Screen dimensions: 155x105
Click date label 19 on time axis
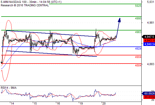point(81,103)
